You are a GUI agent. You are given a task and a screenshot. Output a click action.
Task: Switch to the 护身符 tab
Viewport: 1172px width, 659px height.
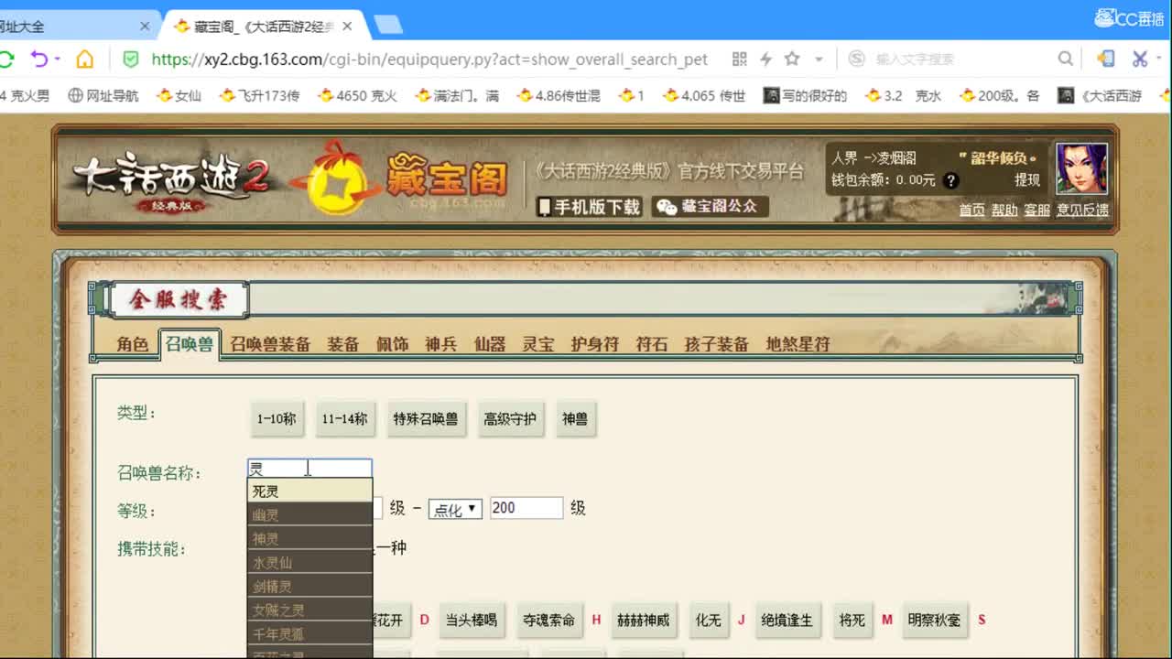pos(595,344)
